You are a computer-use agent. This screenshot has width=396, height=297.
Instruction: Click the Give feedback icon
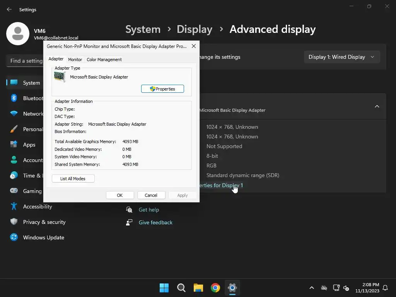click(129, 222)
